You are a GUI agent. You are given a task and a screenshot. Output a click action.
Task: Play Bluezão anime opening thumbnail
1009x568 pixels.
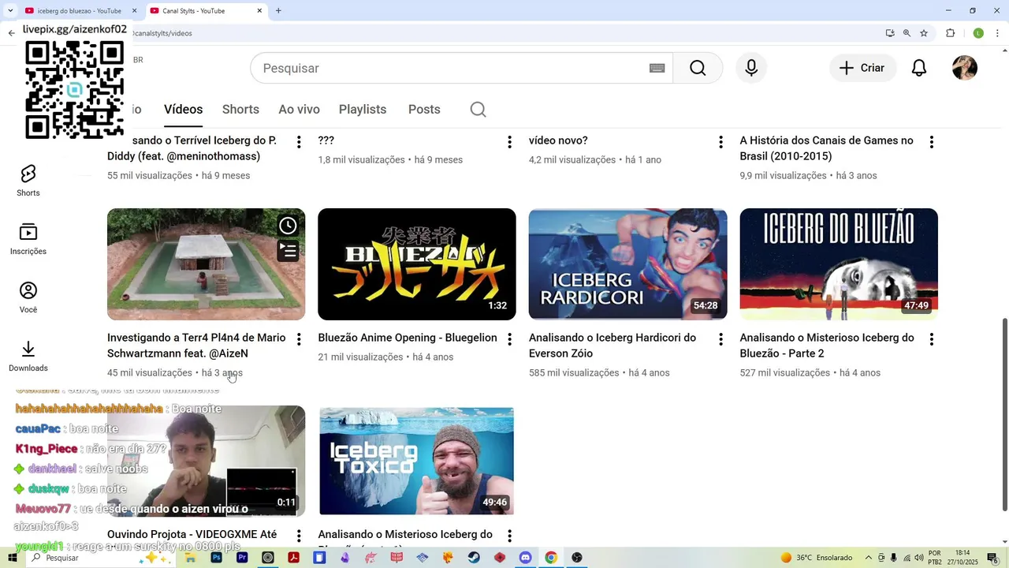tap(417, 264)
